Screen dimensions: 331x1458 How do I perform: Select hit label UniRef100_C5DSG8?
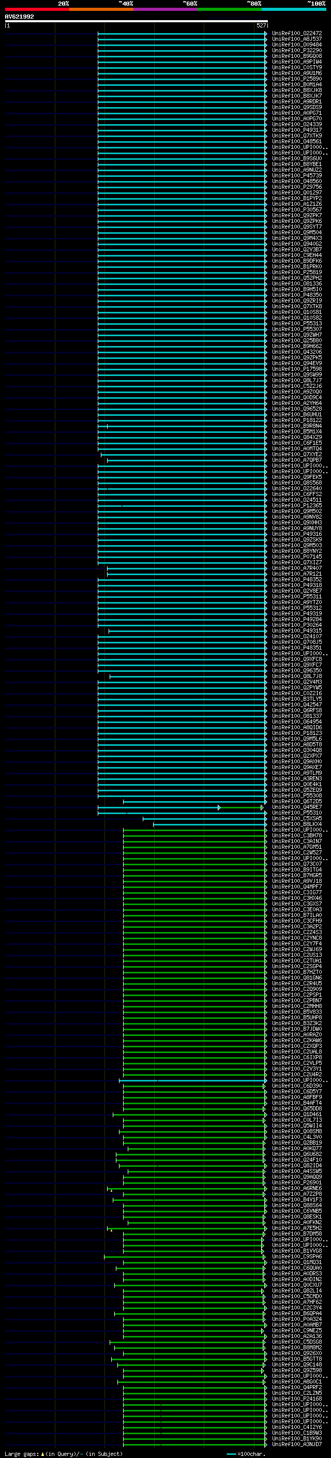296,1342
